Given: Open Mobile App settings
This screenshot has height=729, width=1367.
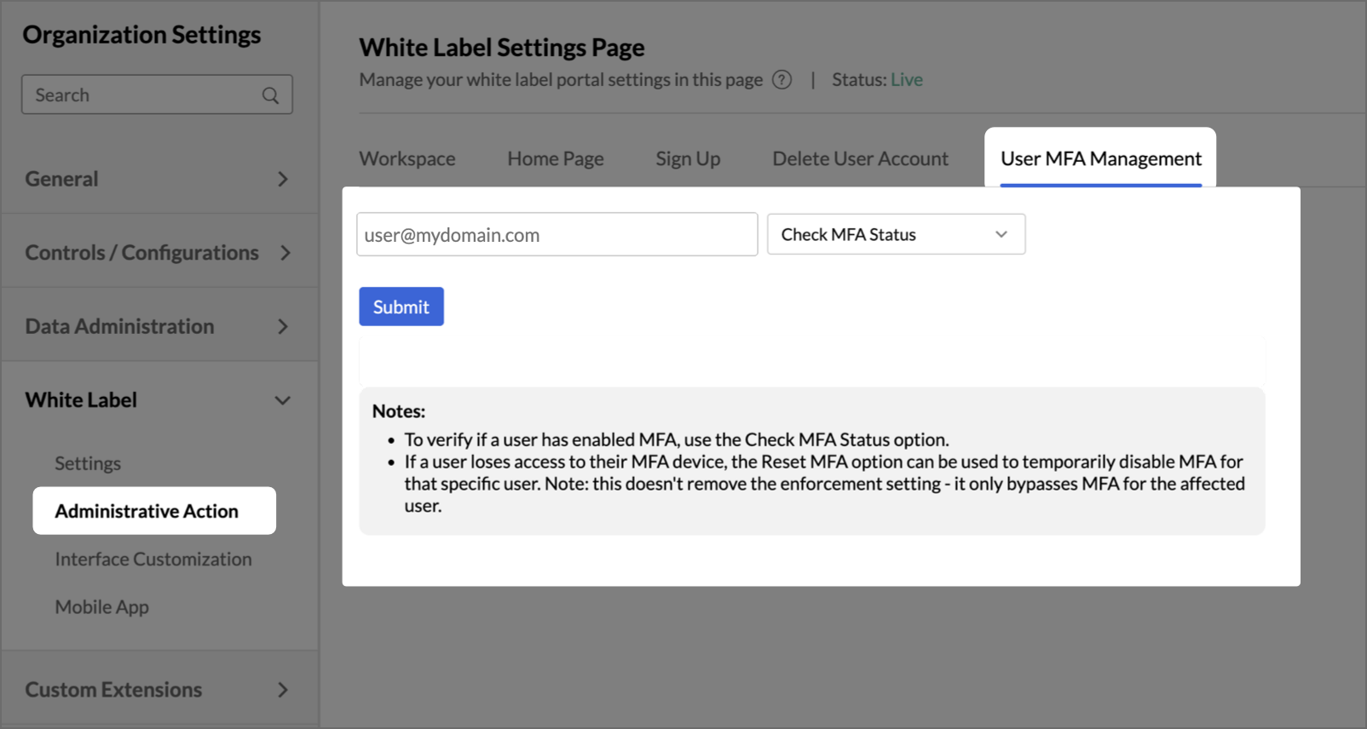Looking at the screenshot, I should [102, 607].
